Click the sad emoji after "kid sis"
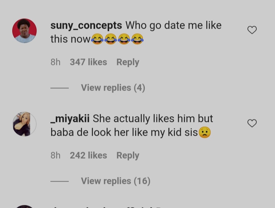 point(205,132)
